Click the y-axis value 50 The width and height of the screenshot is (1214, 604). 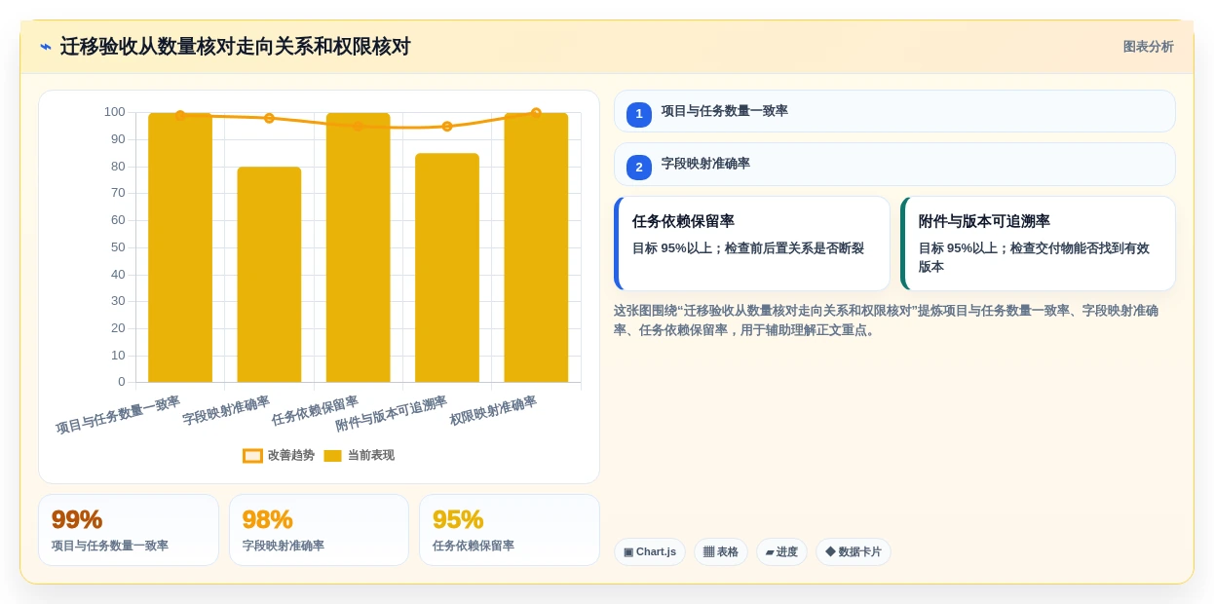tap(118, 247)
